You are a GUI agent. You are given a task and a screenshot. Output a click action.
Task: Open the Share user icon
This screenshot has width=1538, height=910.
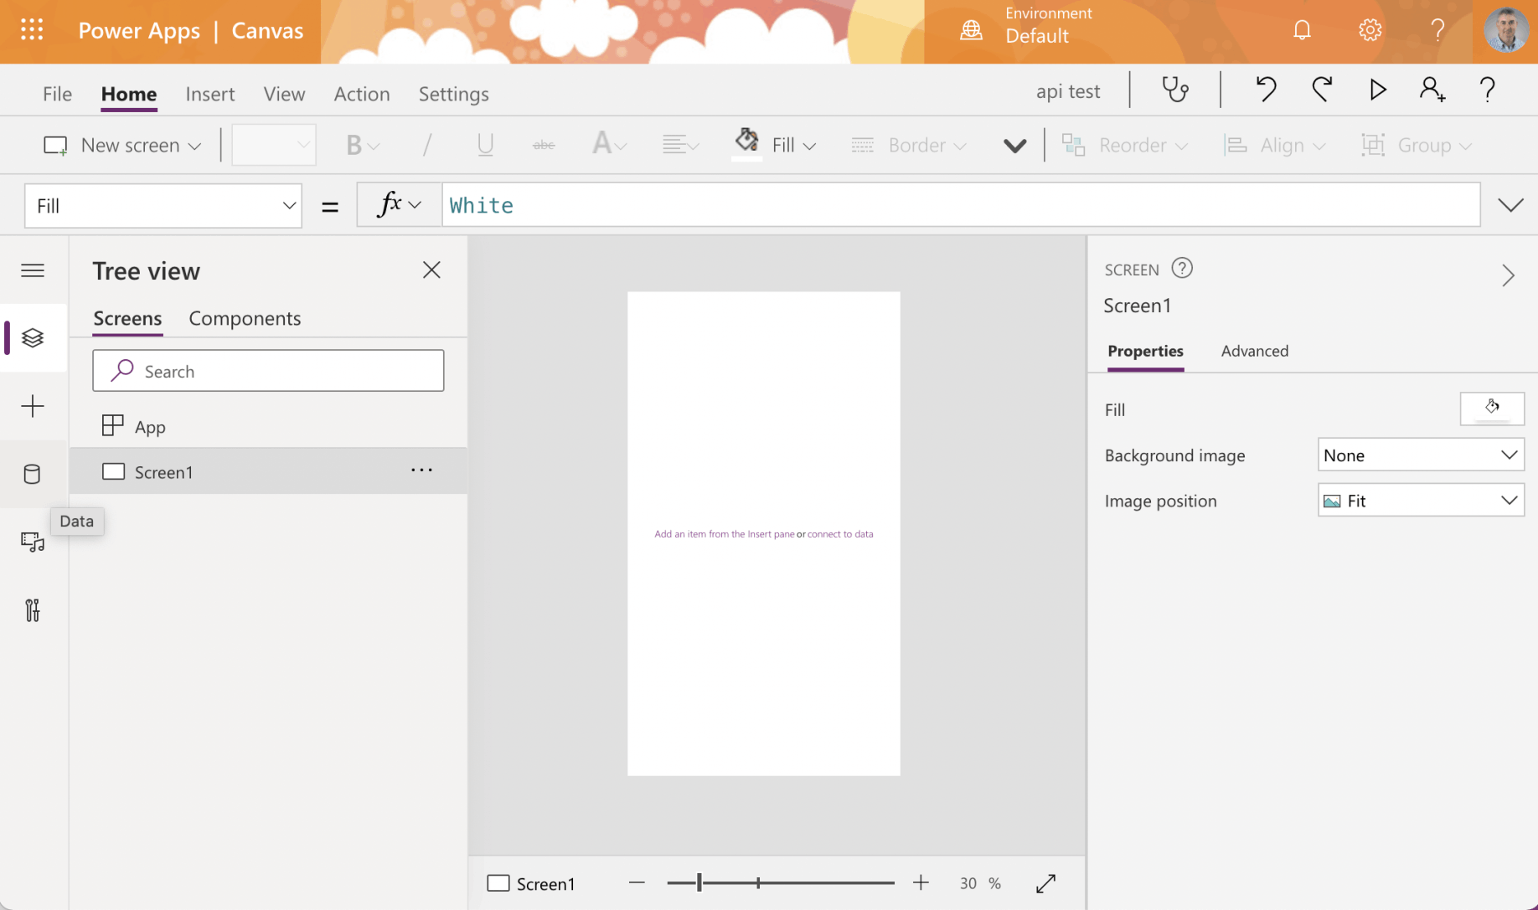(x=1432, y=90)
